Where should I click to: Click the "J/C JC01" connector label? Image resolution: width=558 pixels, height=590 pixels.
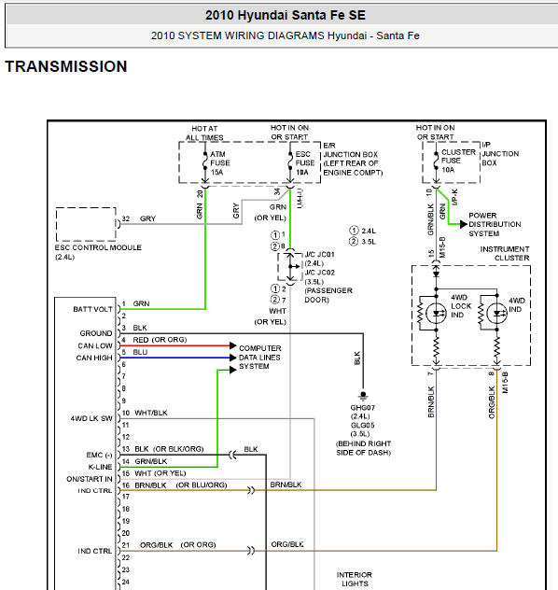pos(319,254)
